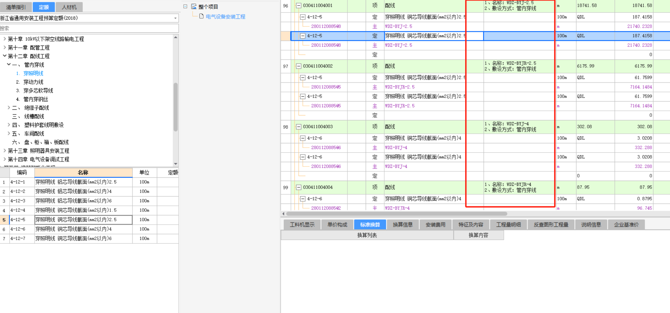Image resolution: width=670 pixels, height=313 pixels.
Task: Select quota row 4-12-4 铜芯导线1.5
Action: (89, 210)
